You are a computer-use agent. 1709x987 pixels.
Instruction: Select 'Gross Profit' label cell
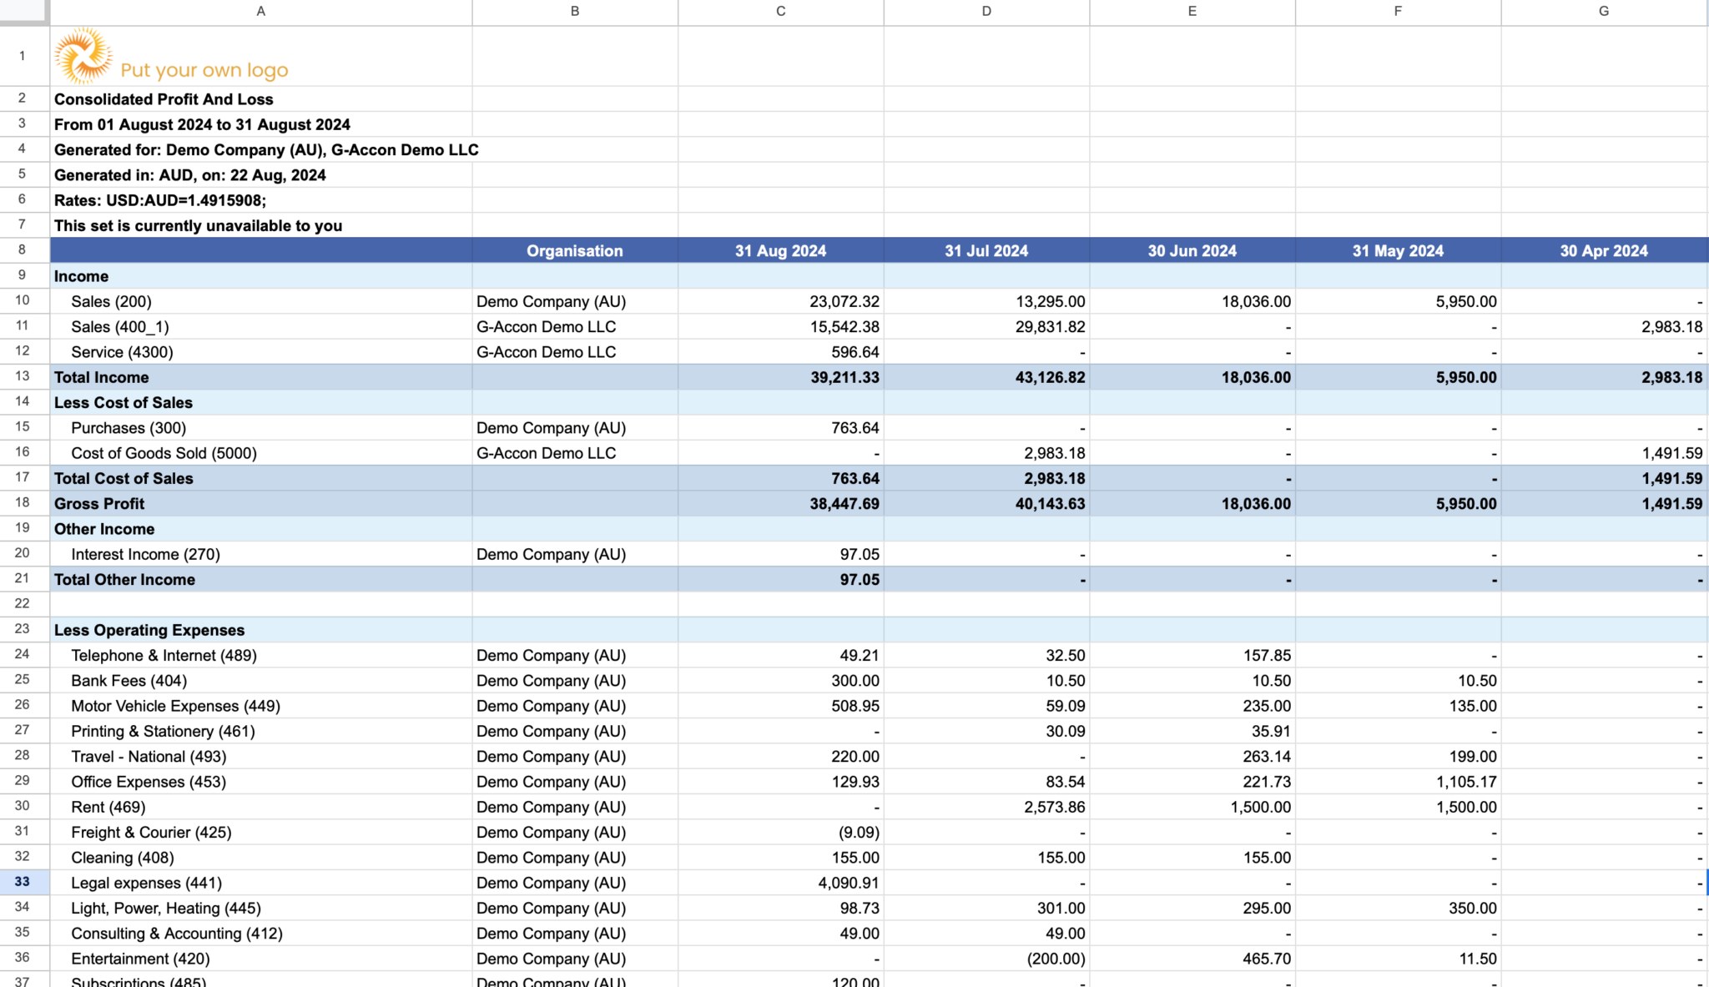coord(261,504)
